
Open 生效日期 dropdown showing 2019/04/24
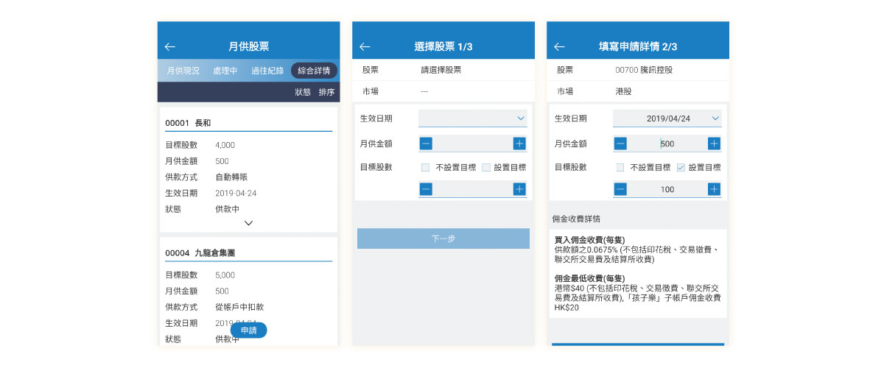point(667,118)
